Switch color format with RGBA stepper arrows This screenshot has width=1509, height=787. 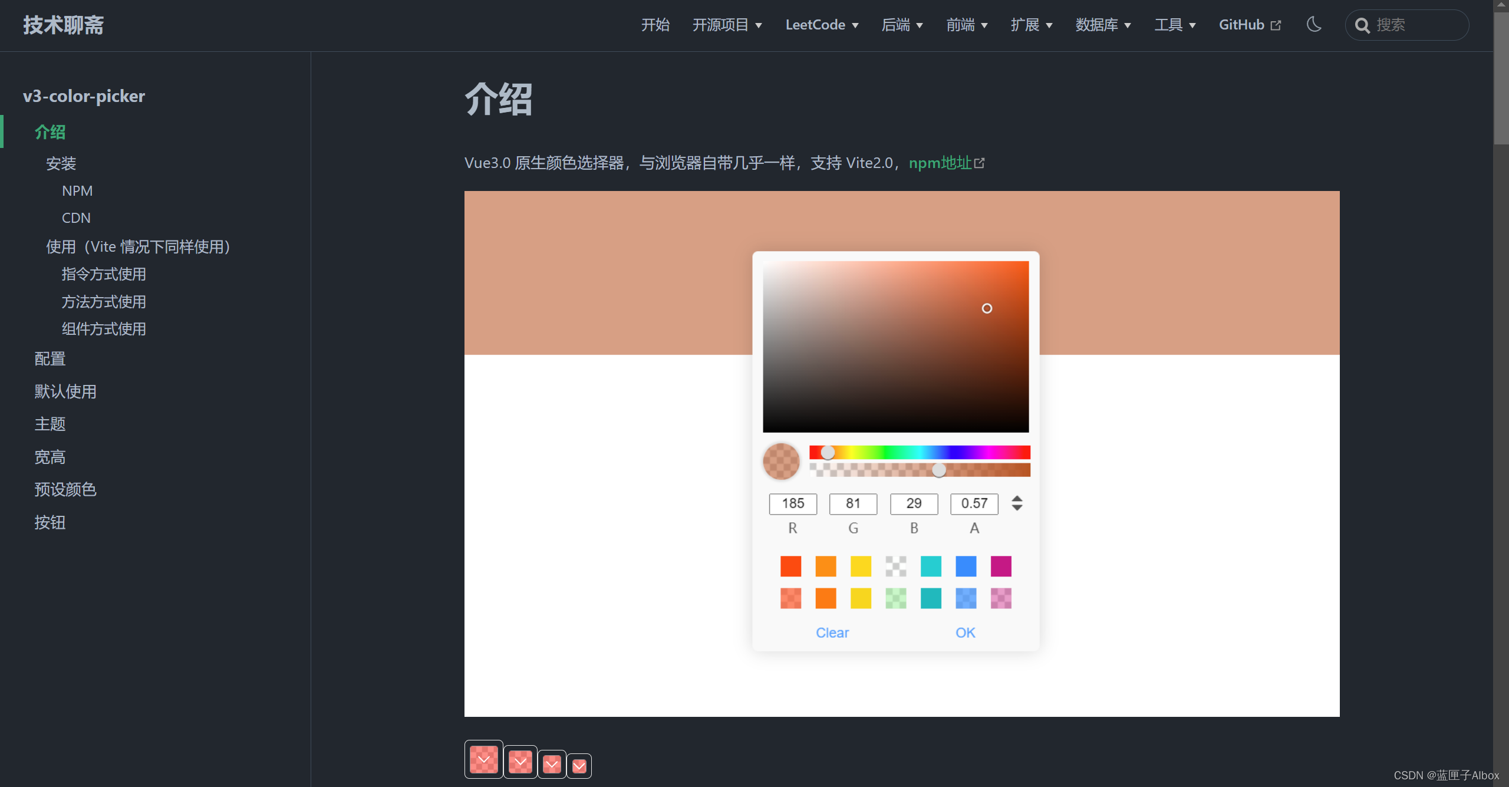(1017, 503)
